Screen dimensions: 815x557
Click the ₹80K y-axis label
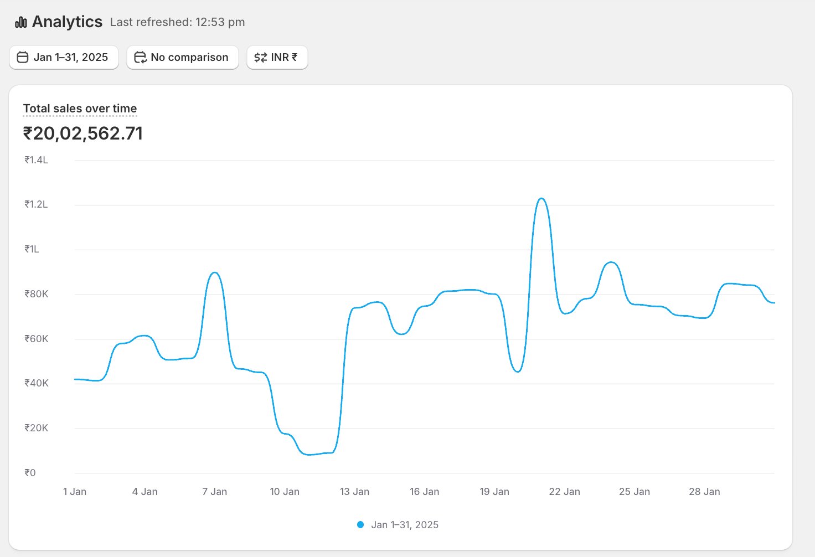pyautogui.click(x=37, y=294)
